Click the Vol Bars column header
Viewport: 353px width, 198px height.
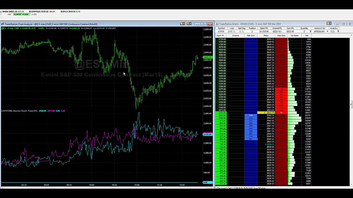click(x=295, y=36)
